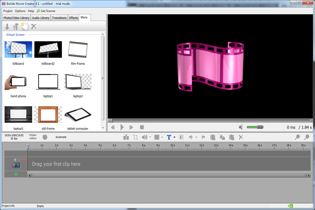The width and height of the screenshot is (315, 210).
Task: Click the green plus to add track
Action: pos(16,174)
